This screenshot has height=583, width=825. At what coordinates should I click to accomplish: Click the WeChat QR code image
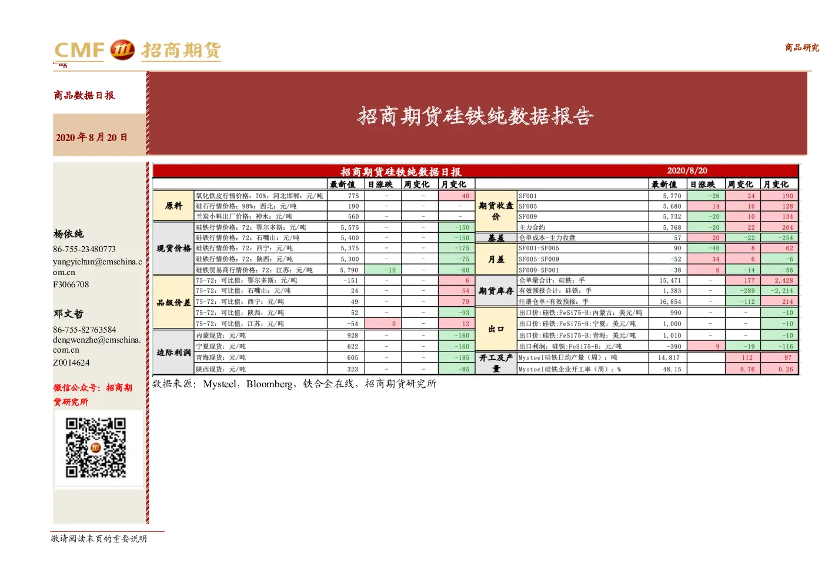pyautogui.click(x=96, y=447)
